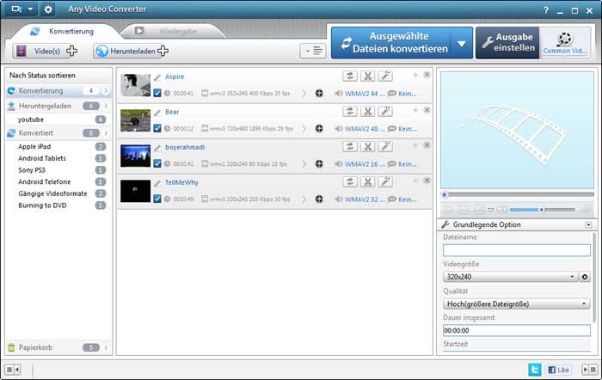Image resolution: width=602 pixels, height=380 pixels.
Task: Click the preview play button
Action: (448, 210)
